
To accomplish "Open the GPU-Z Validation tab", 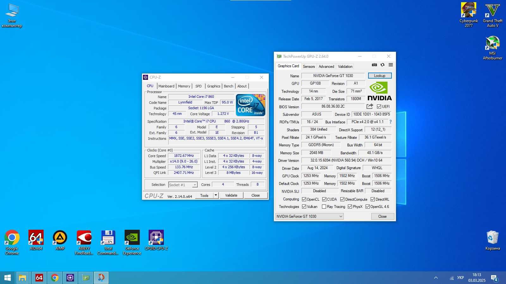I will click(x=345, y=67).
